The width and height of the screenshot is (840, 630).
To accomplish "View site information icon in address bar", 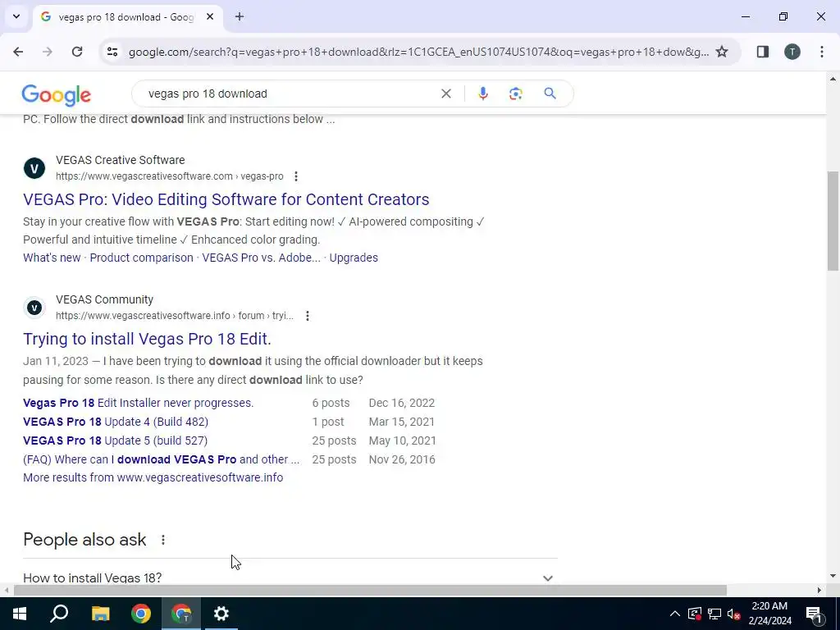I will pos(112,52).
